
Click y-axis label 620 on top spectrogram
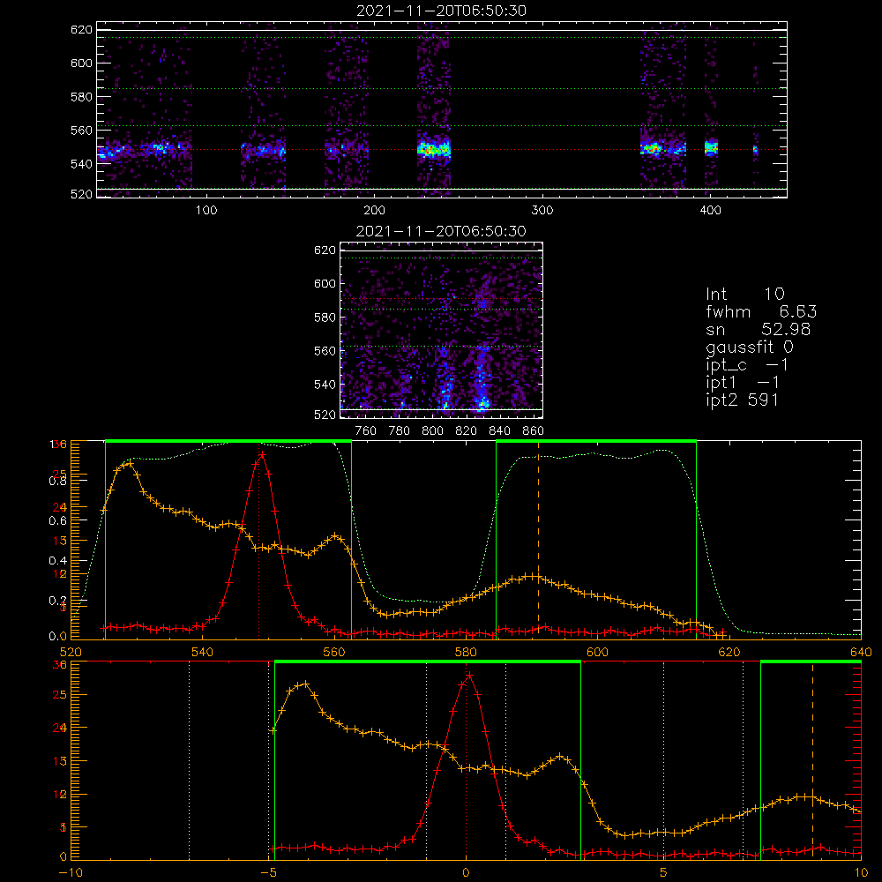(x=81, y=29)
